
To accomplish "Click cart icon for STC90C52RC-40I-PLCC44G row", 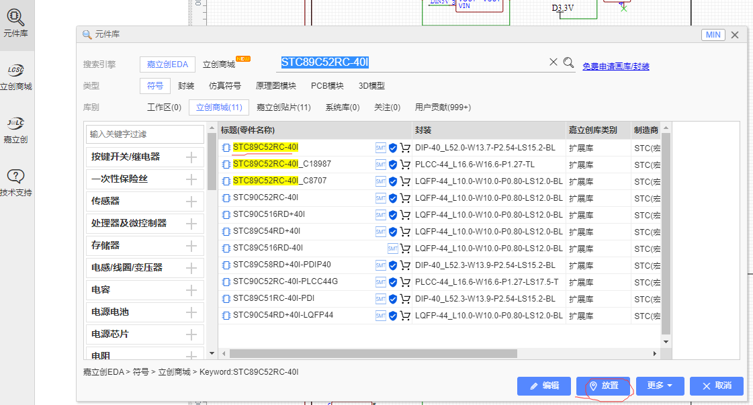I will 405,282.
